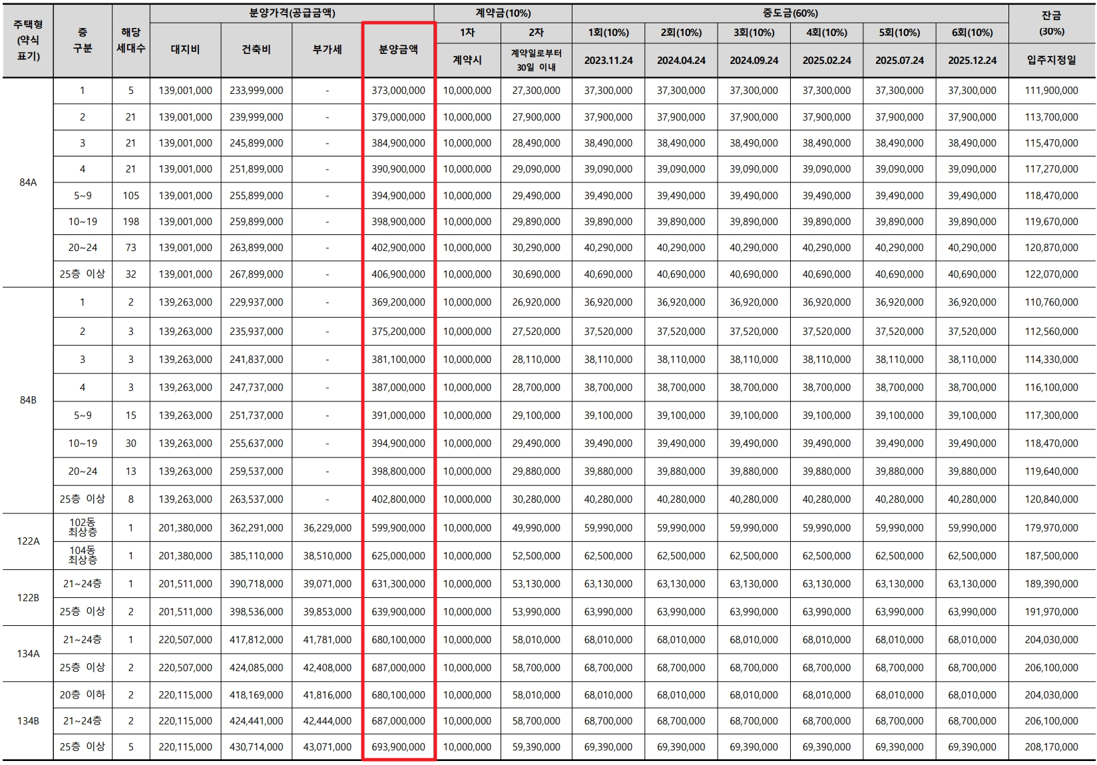Select the 417,812,000 construction cost cell
This screenshot has width=1097, height=765.
pos(256,640)
